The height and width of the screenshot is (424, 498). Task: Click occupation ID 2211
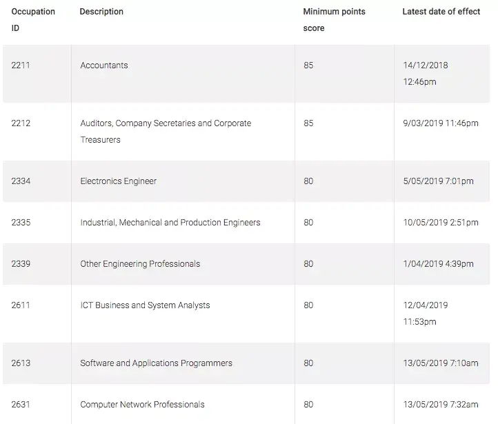[21, 65]
